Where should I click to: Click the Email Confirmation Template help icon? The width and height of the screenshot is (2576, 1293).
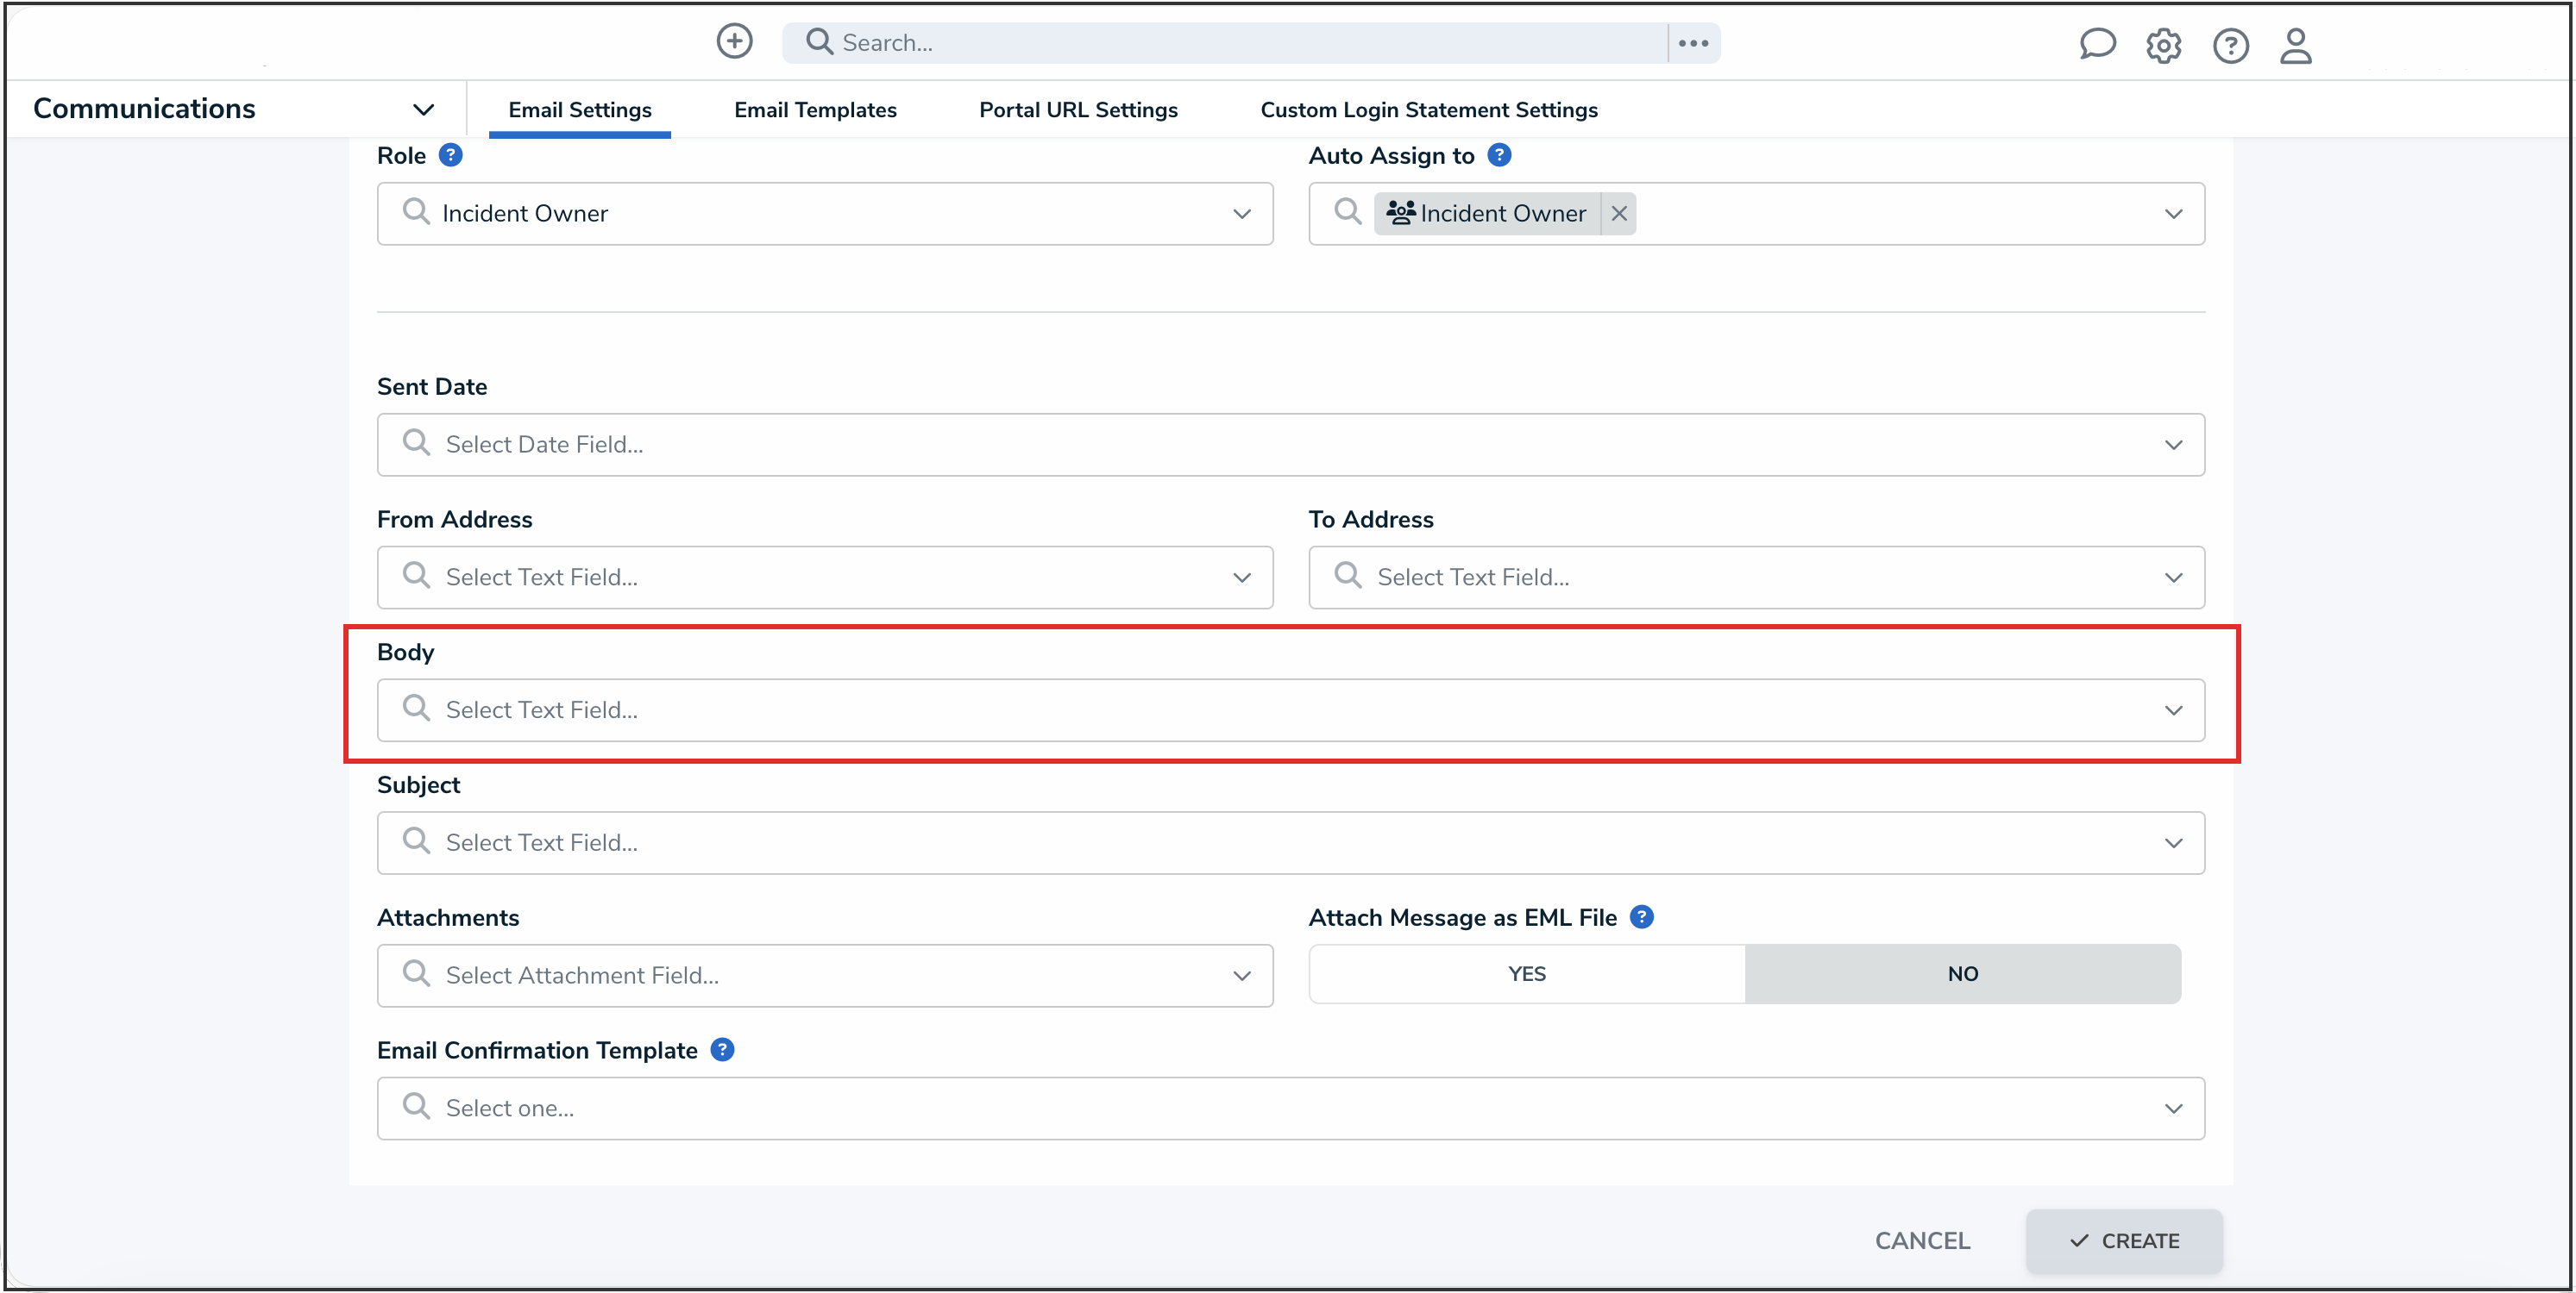coord(722,1049)
